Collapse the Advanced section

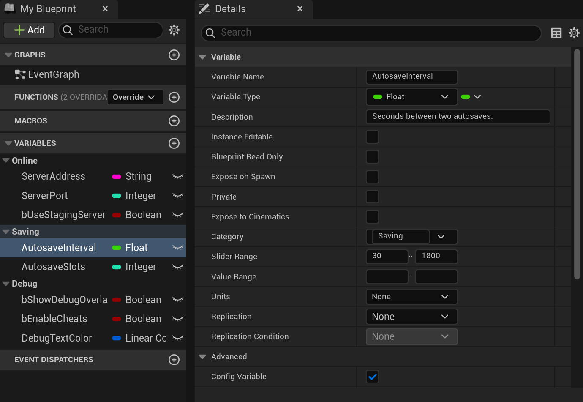click(202, 357)
